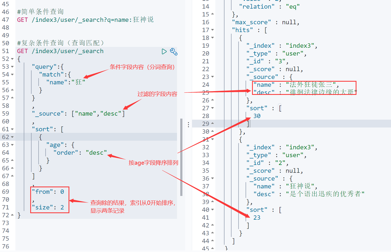This screenshot has width=391, height=252.
Task: Fold the "_source" block at response line 23
Action: pos(213,77)
